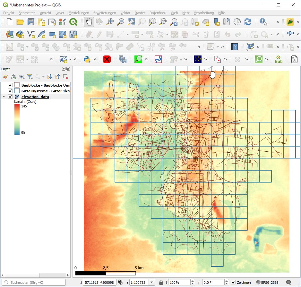Screen dimensions: 301x287
Task: Select Gittersysteme - Gitter 1km layer
Action: click(x=46, y=91)
